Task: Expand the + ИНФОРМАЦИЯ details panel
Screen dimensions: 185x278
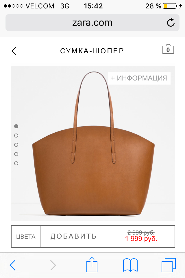Action: coord(139,78)
